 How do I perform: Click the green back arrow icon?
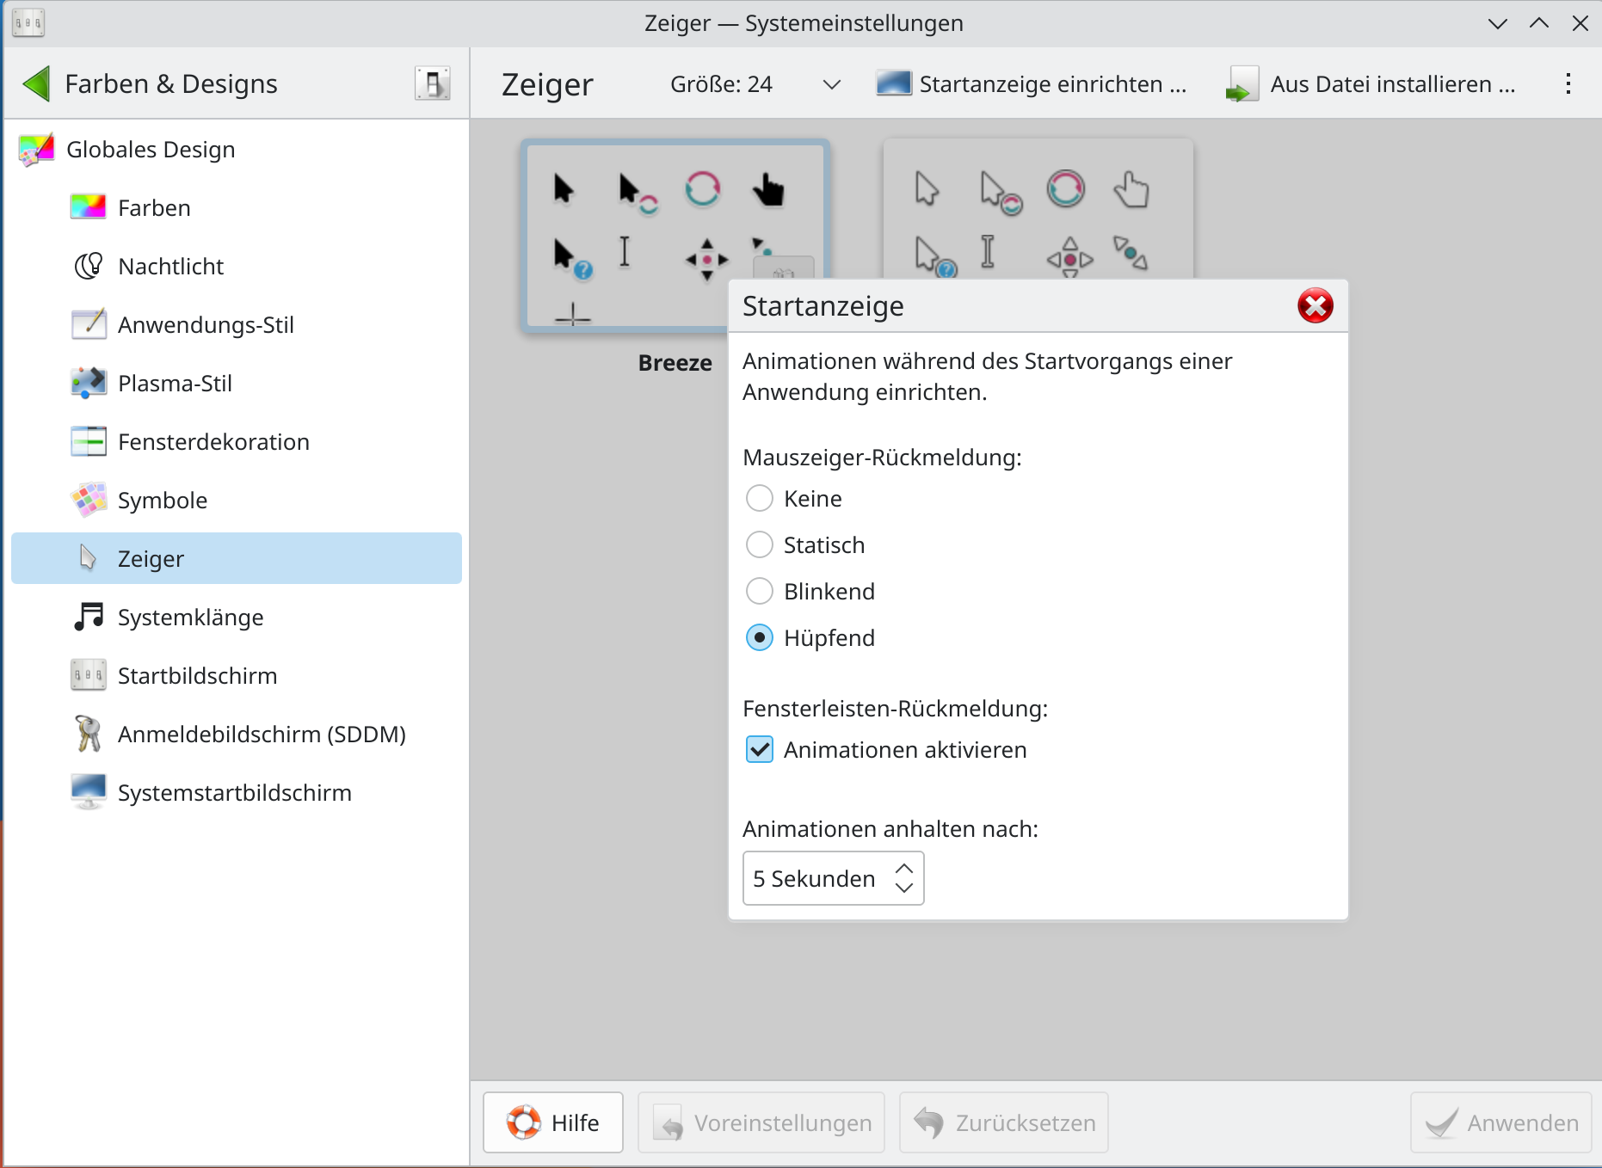[36, 83]
